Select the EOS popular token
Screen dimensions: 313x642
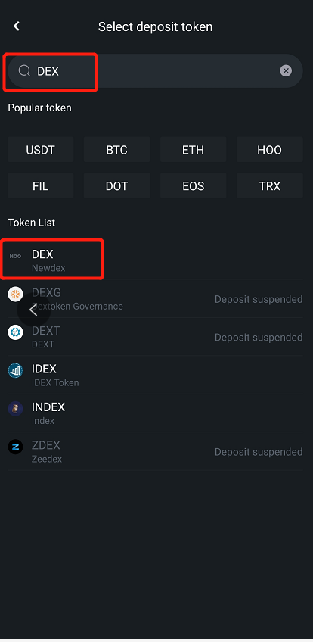194,186
